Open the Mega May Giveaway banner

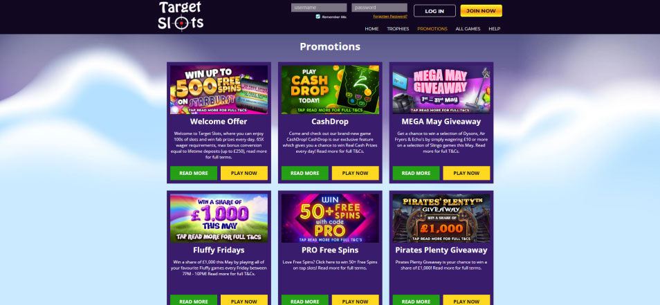pos(441,90)
